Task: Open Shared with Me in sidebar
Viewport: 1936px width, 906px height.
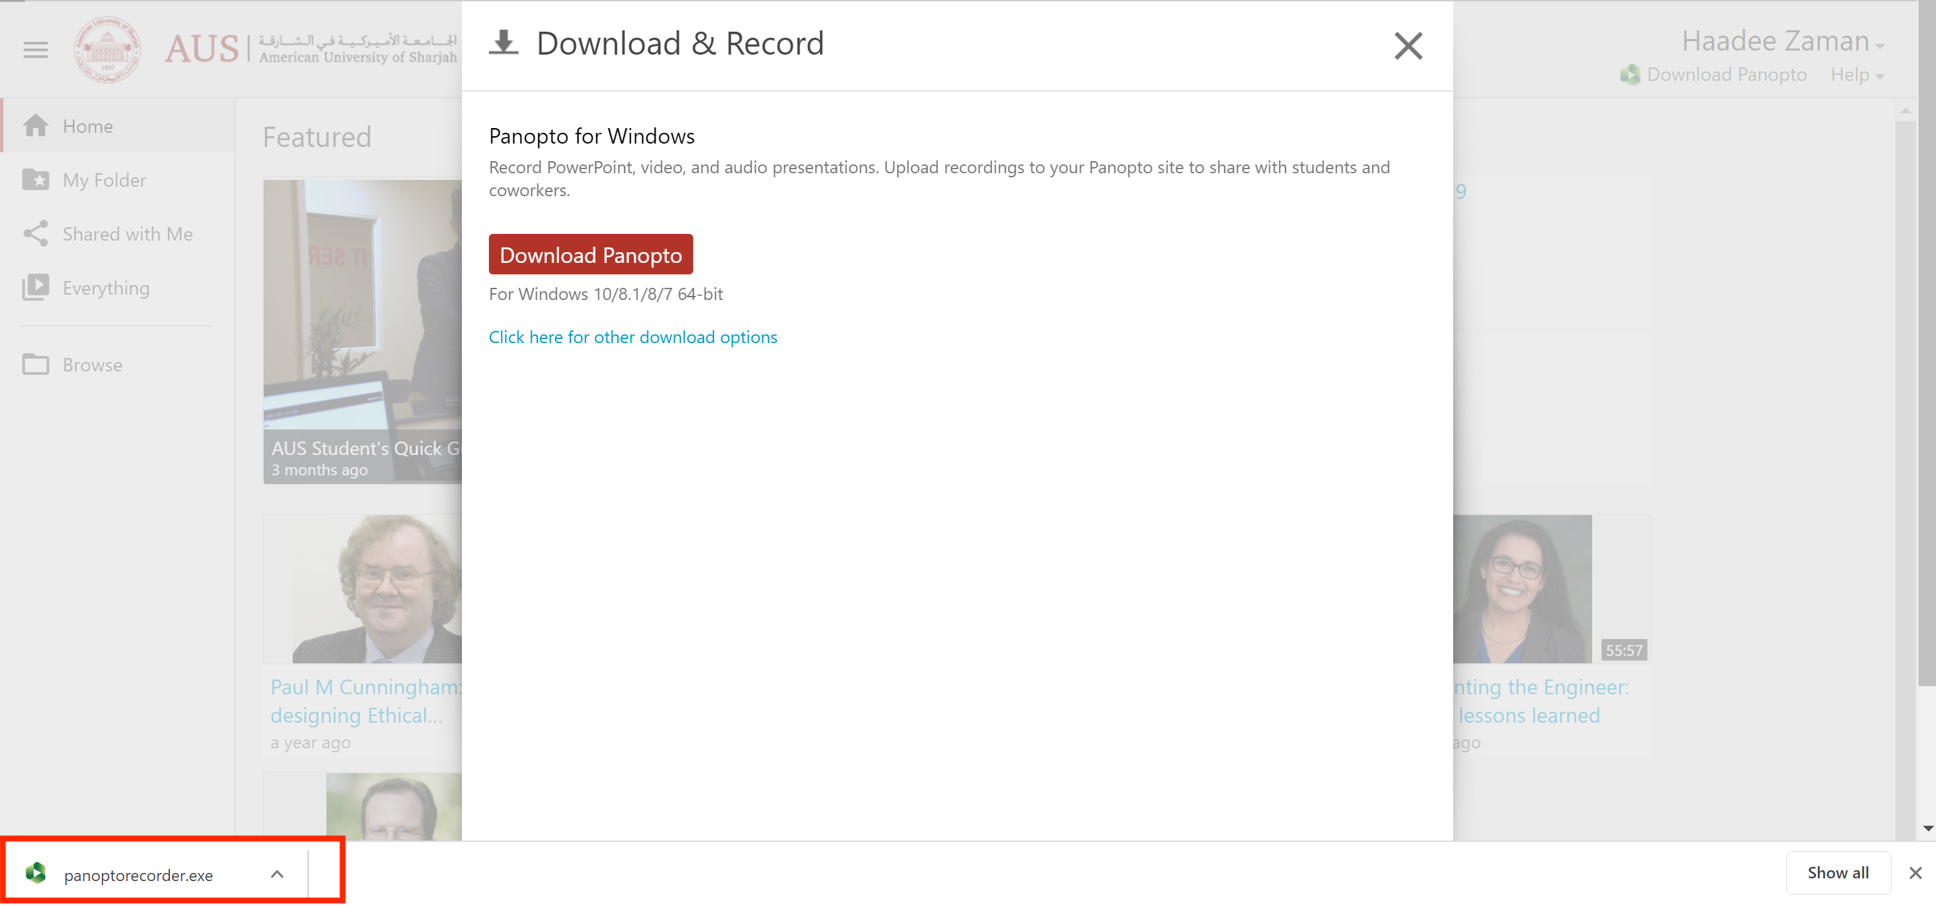Action: pos(118,234)
